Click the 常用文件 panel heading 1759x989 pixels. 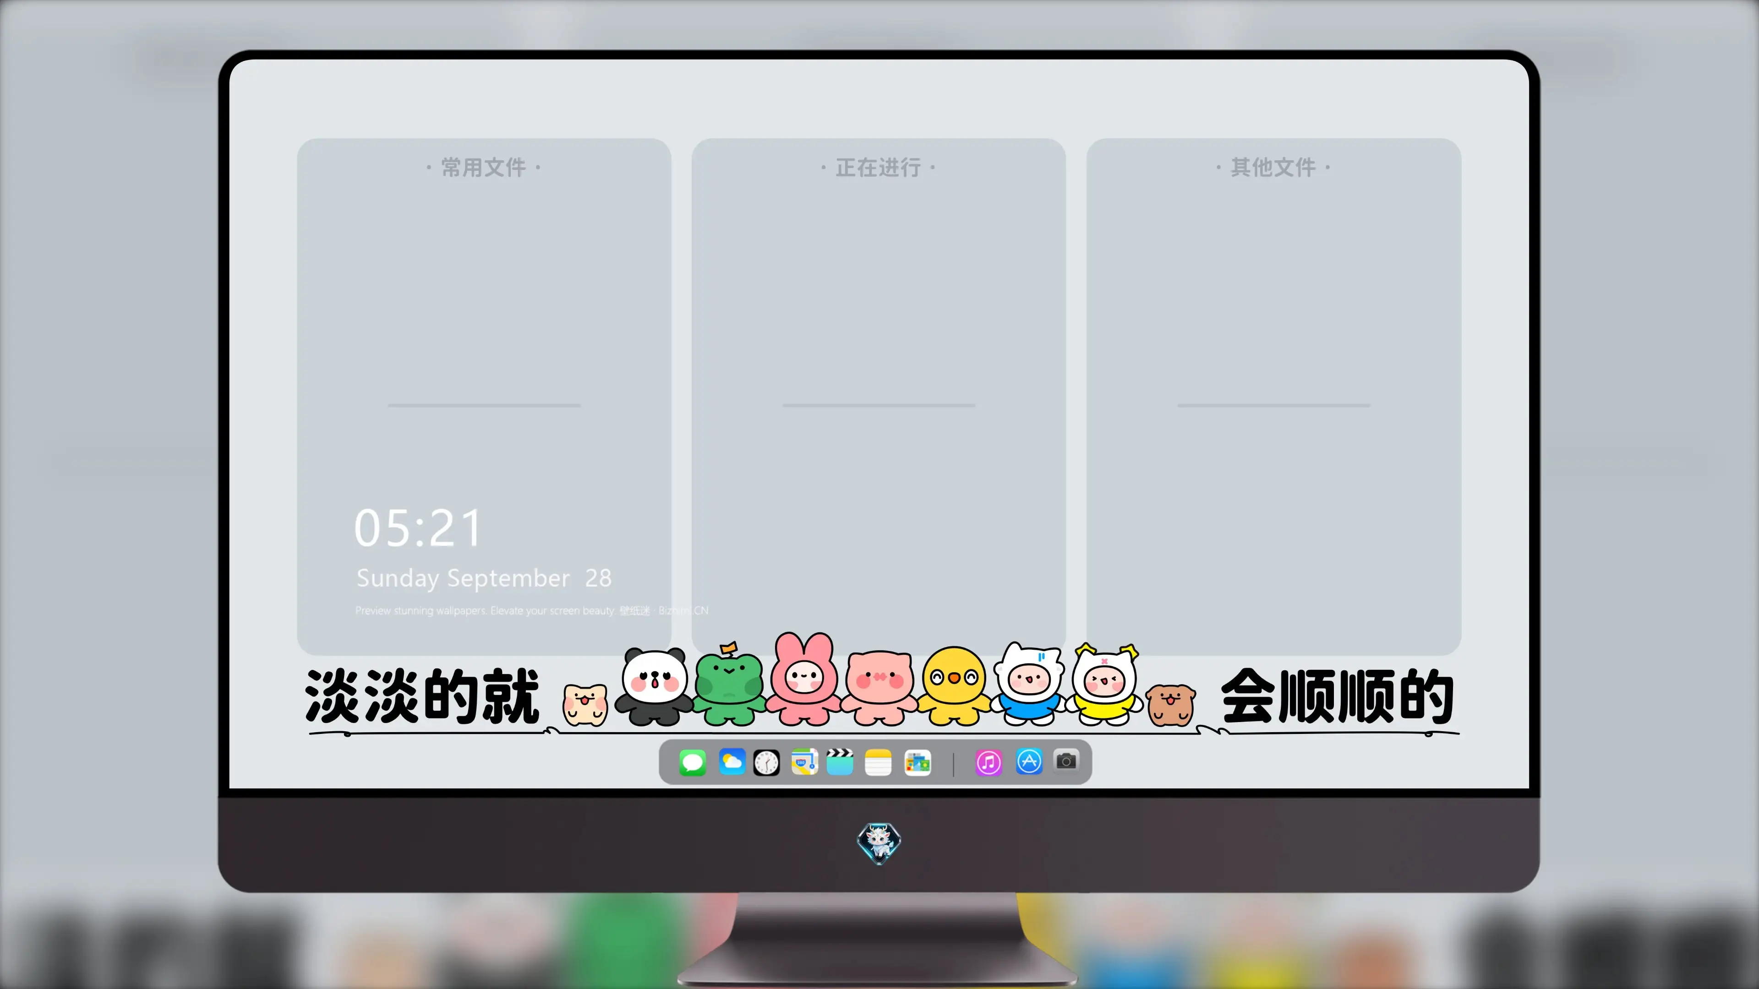click(x=483, y=167)
